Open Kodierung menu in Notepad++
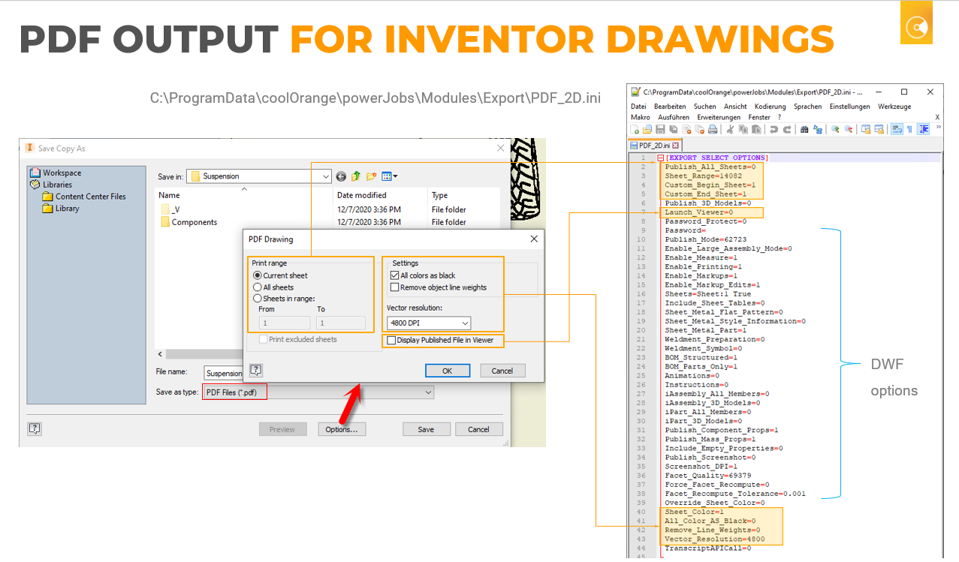The height and width of the screenshot is (562, 959). 771,107
